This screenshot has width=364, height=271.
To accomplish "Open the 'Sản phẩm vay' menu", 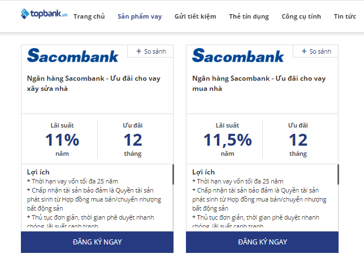I will (140, 16).
